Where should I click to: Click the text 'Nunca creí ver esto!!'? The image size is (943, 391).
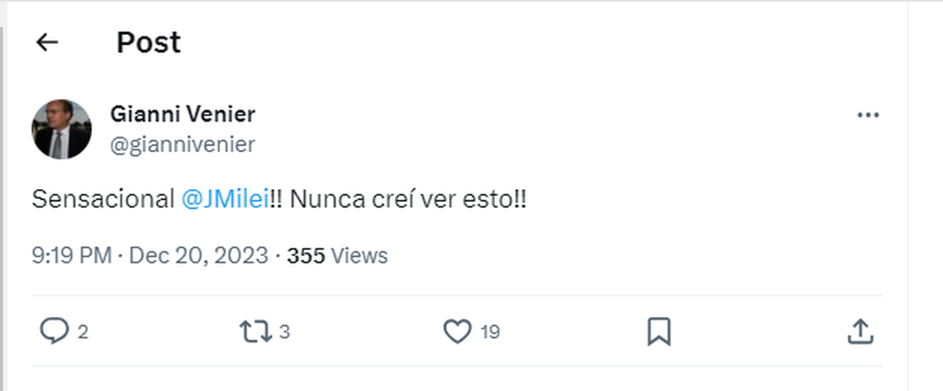point(409,199)
